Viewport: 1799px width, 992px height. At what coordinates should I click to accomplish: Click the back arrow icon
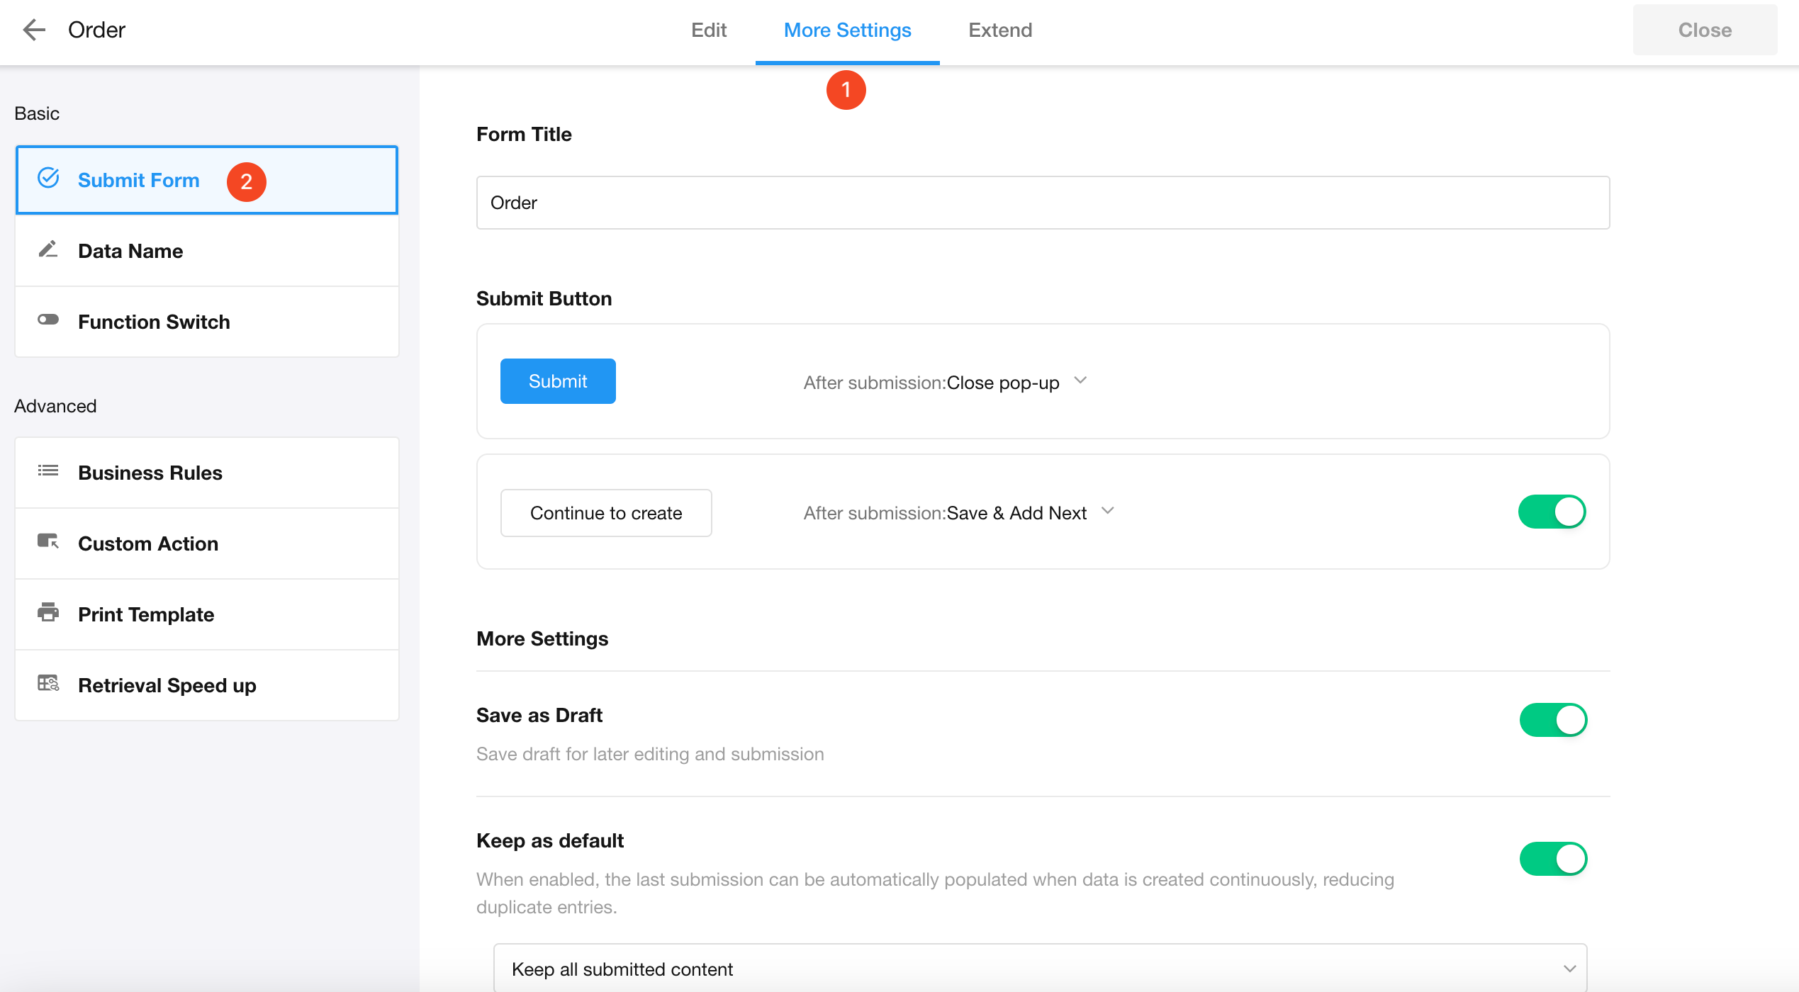coord(33,30)
